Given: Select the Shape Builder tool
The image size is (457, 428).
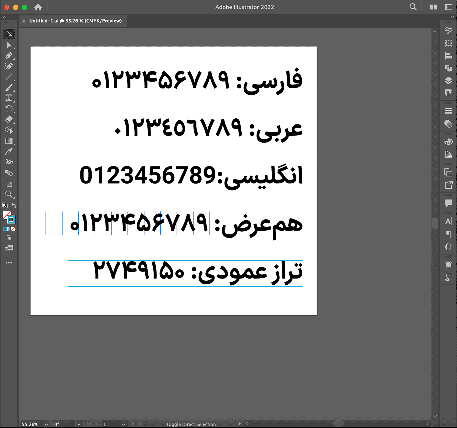Looking at the screenshot, I should 9,130.
